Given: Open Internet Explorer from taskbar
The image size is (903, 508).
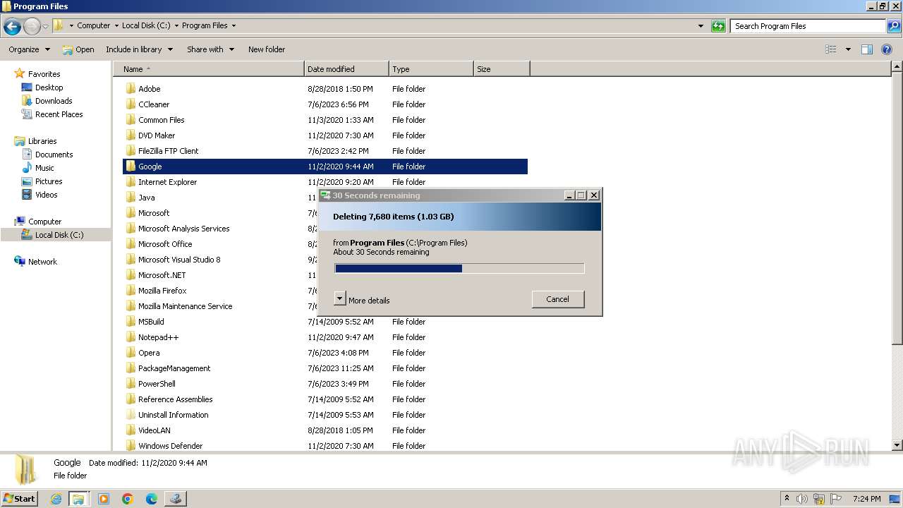Looking at the screenshot, I should click(x=56, y=499).
